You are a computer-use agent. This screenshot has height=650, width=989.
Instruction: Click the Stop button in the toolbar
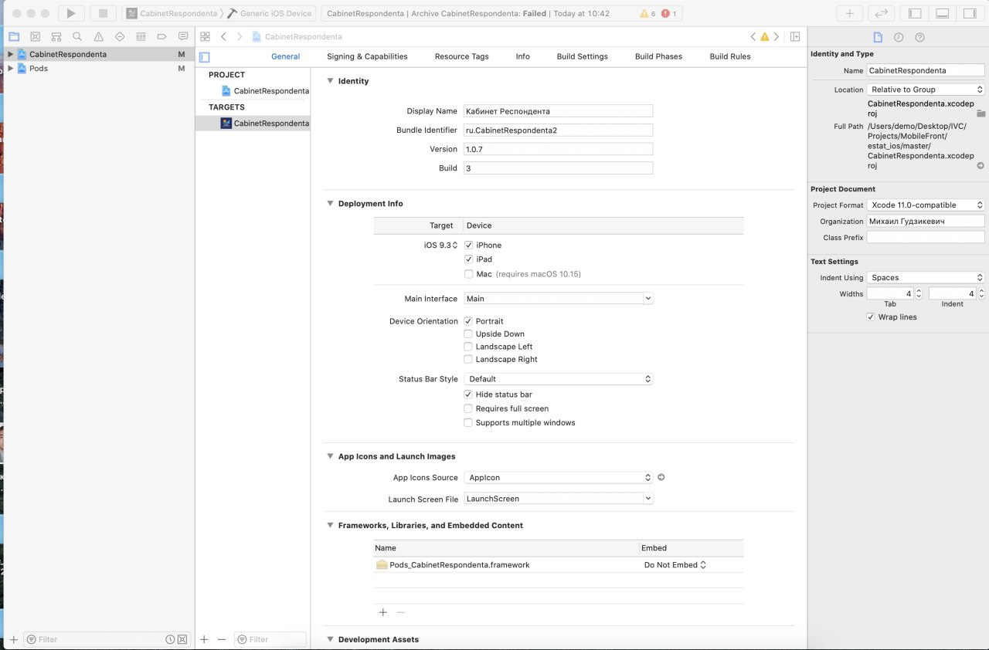point(103,13)
